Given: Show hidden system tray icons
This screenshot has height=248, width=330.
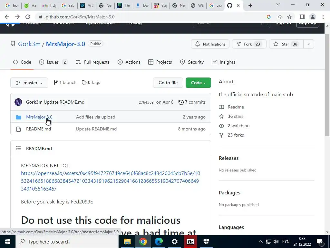Looking at the screenshot, I should tap(260, 242).
